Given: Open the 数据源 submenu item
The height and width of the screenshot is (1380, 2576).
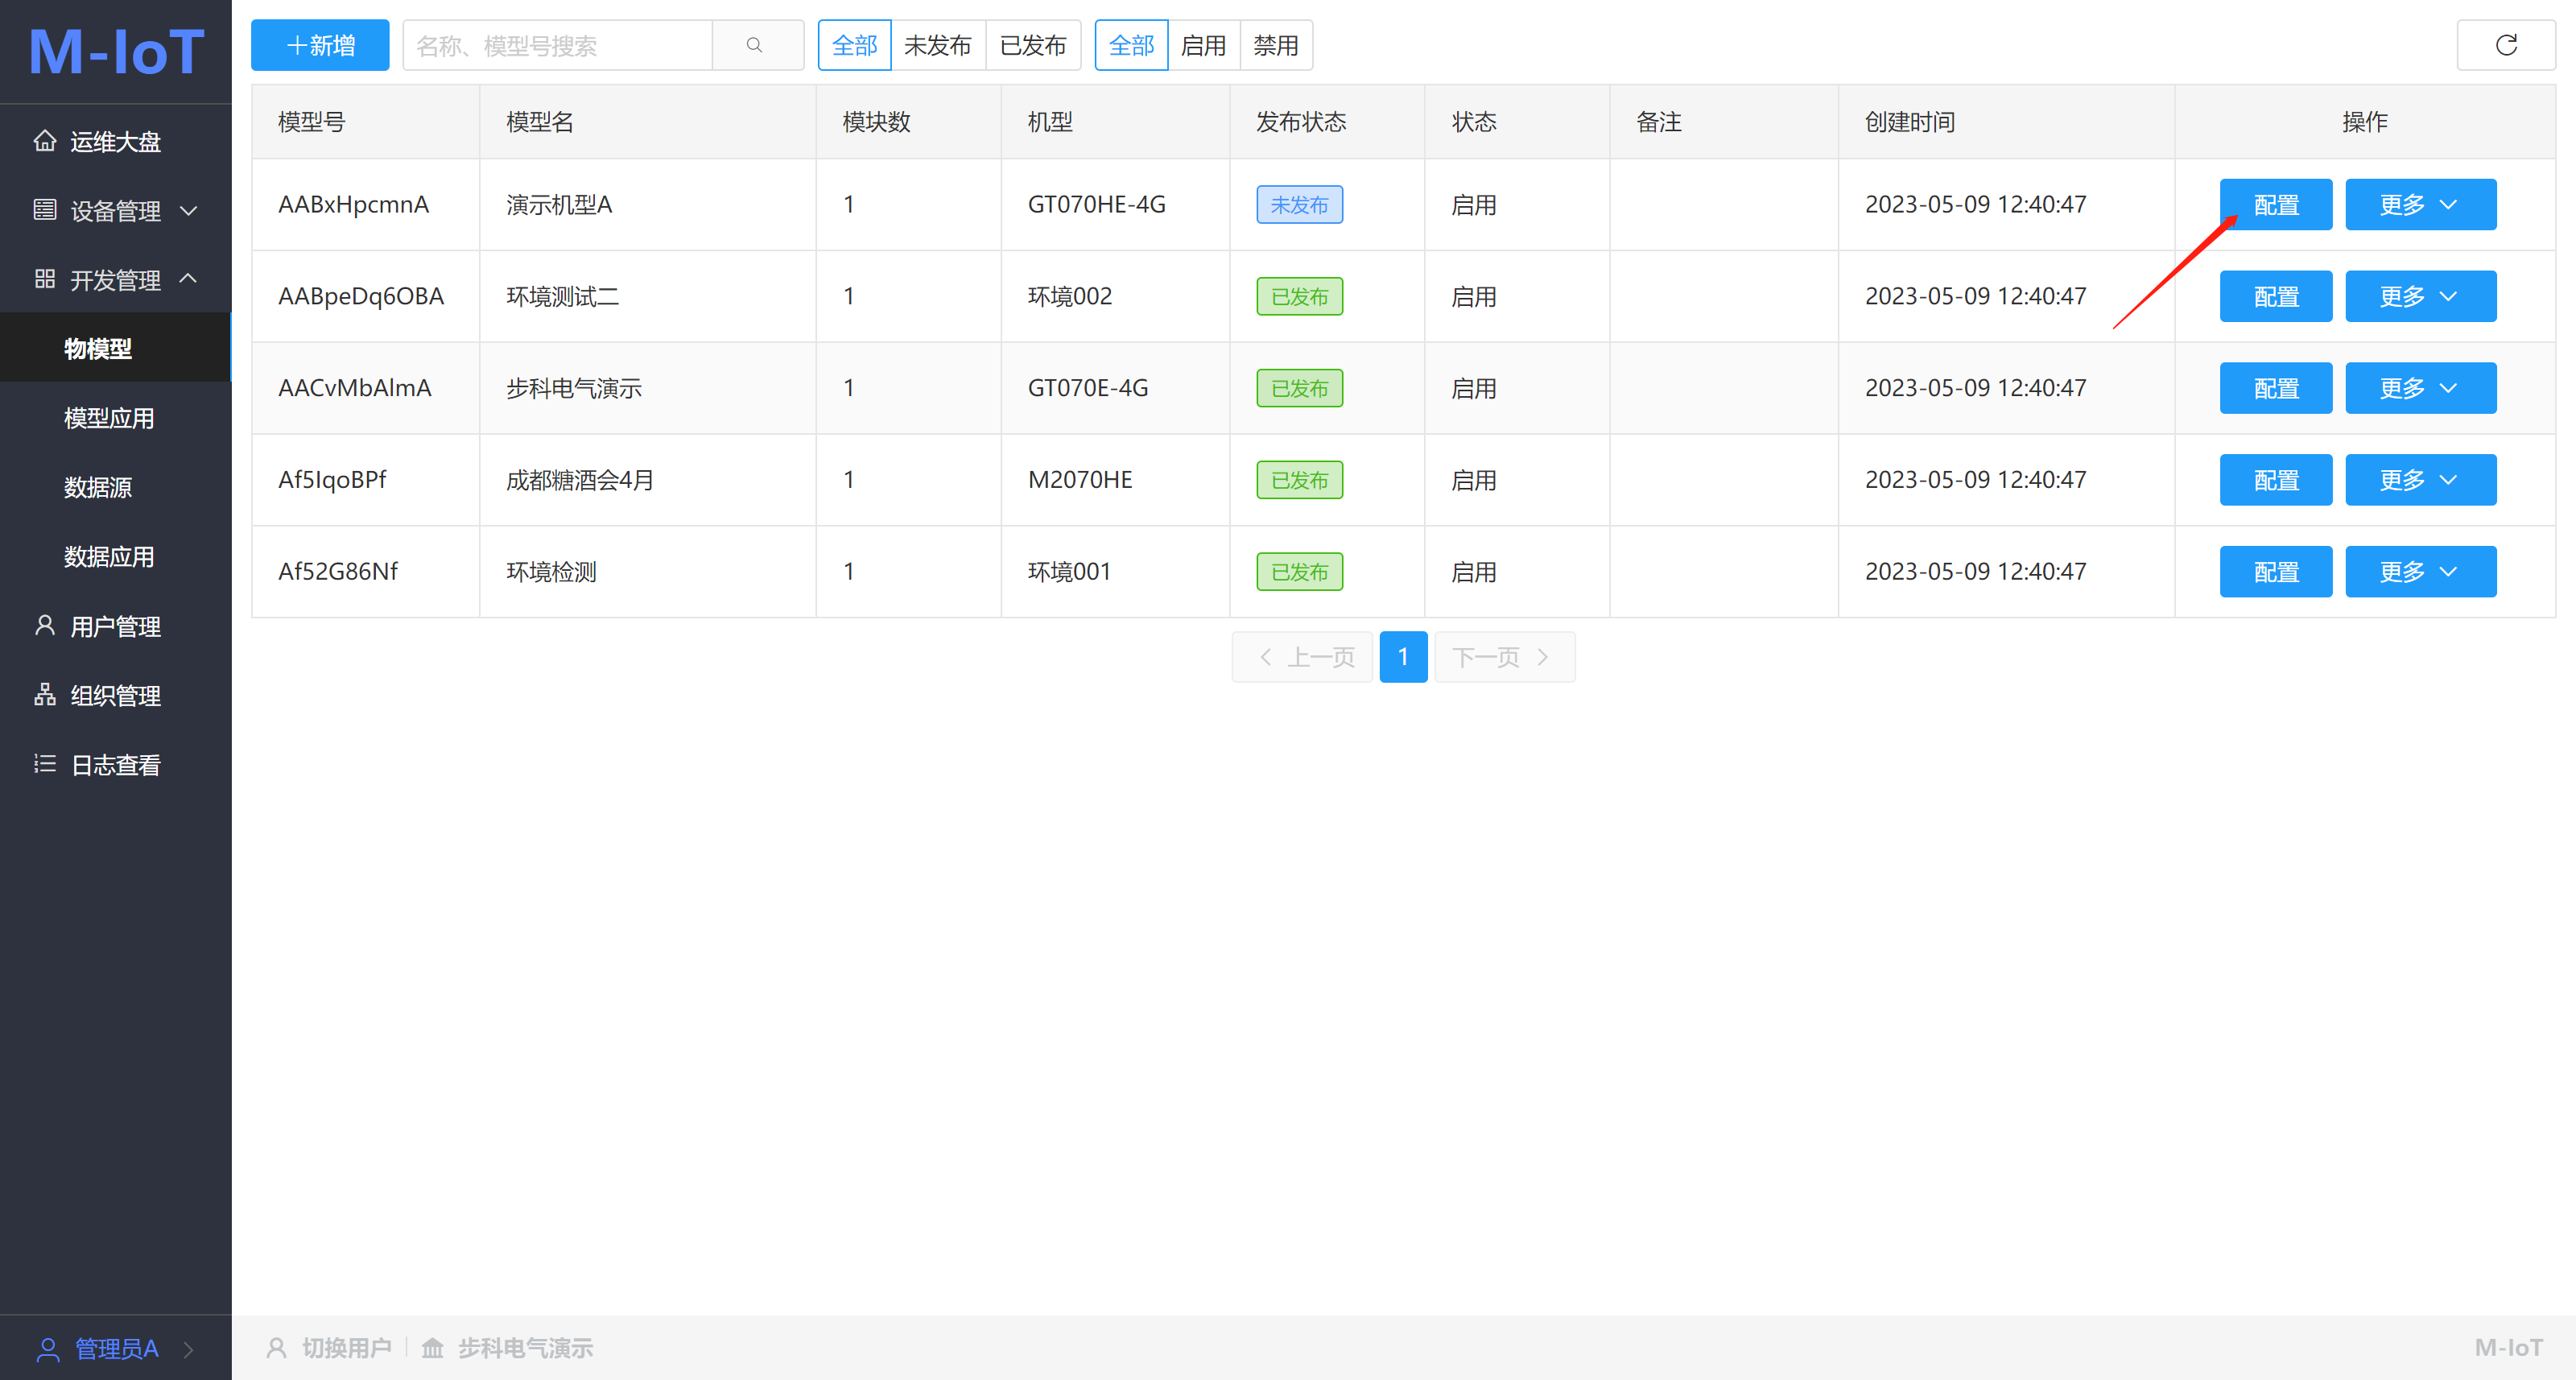Looking at the screenshot, I should (x=116, y=487).
